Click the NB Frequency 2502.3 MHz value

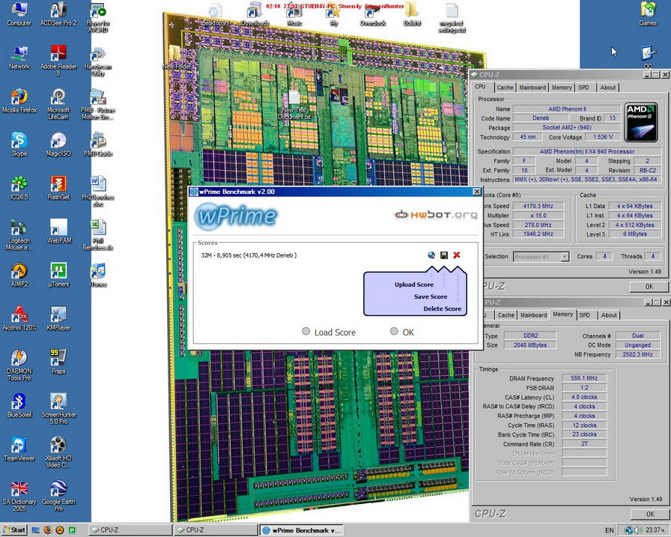[x=637, y=354]
